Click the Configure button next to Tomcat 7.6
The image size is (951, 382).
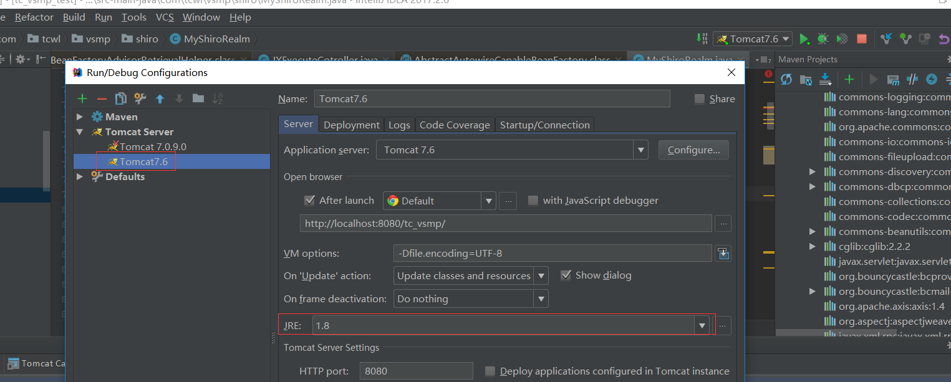click(693, 150)
